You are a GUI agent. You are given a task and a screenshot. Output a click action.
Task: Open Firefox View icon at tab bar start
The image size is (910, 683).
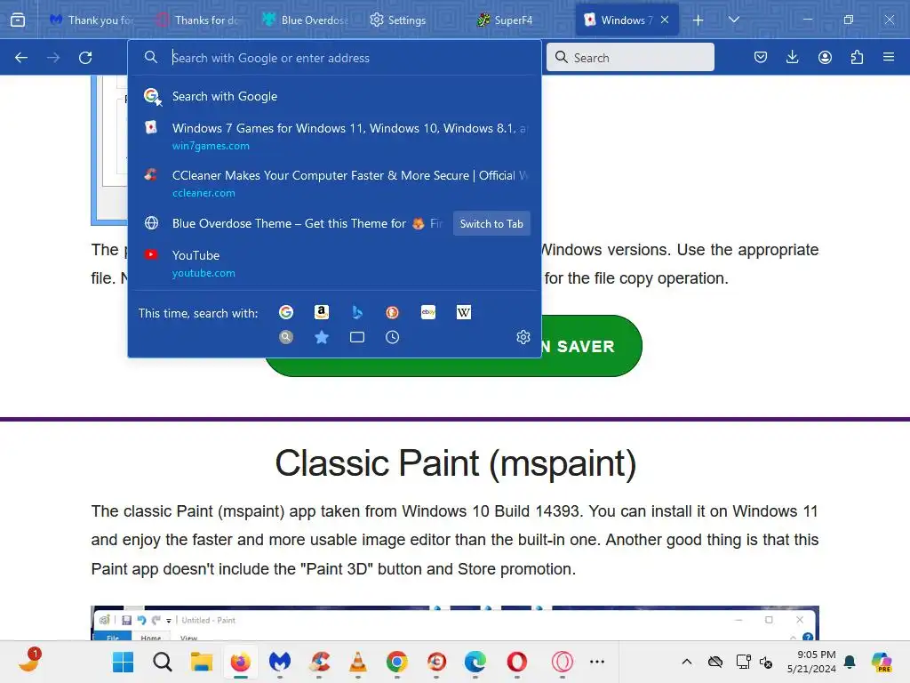(18, 20)
